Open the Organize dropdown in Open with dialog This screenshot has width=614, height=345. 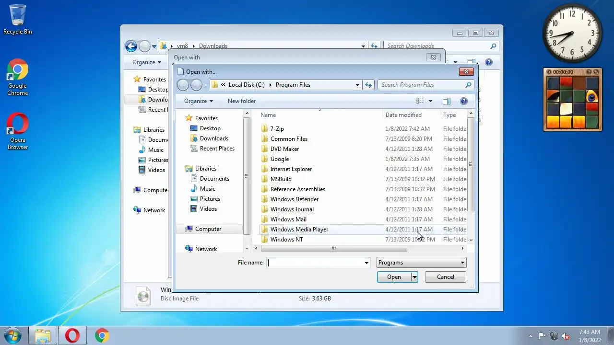(199, 101)
